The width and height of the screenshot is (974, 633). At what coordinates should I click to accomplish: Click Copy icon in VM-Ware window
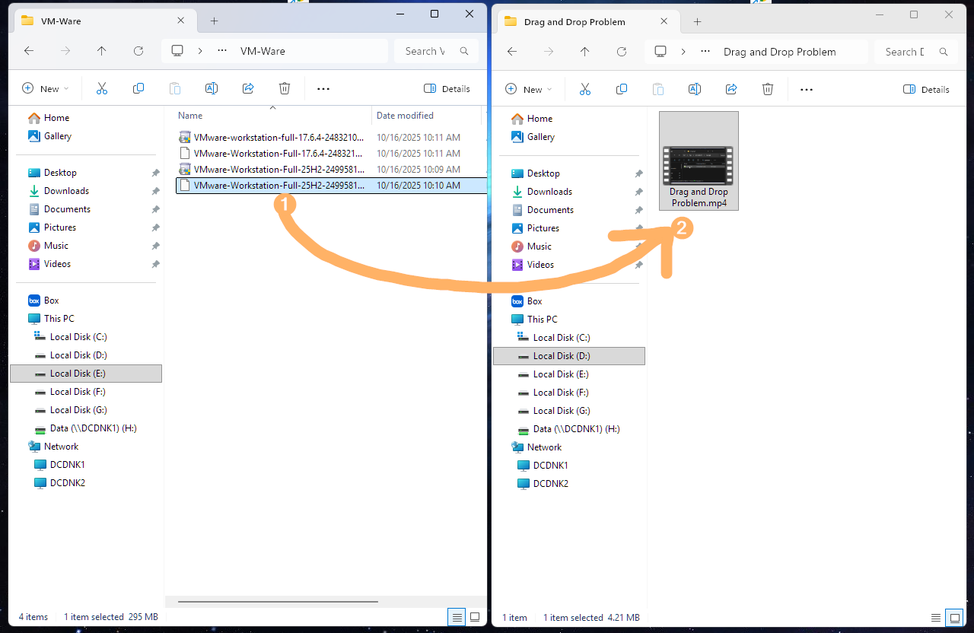138,88
